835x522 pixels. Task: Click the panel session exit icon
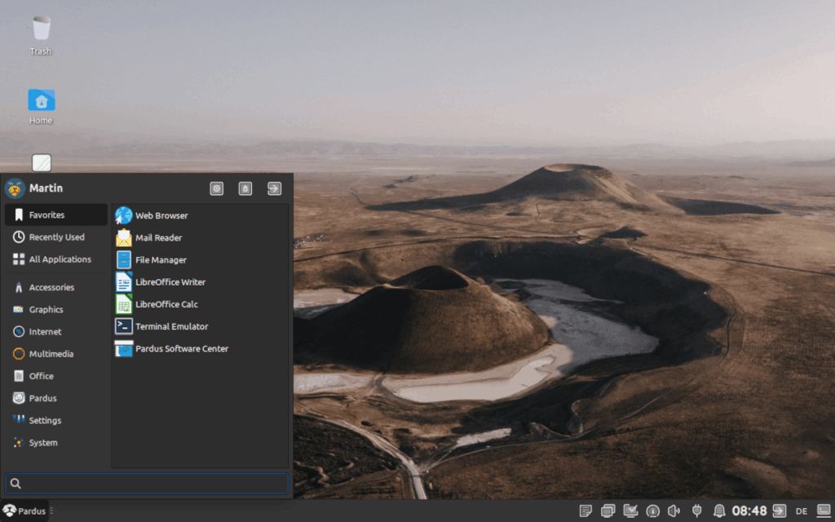[x=780, y=511]
